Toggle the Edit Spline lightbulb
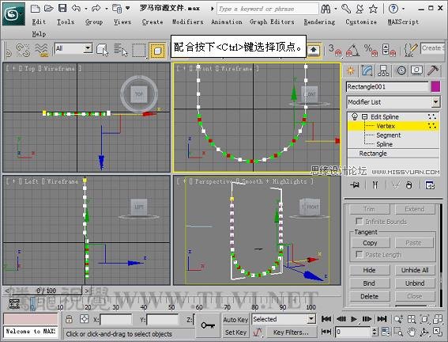 click(355, 116)
